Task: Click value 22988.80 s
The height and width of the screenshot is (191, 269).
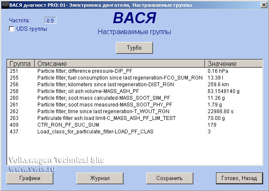Action: click(221, 111)
